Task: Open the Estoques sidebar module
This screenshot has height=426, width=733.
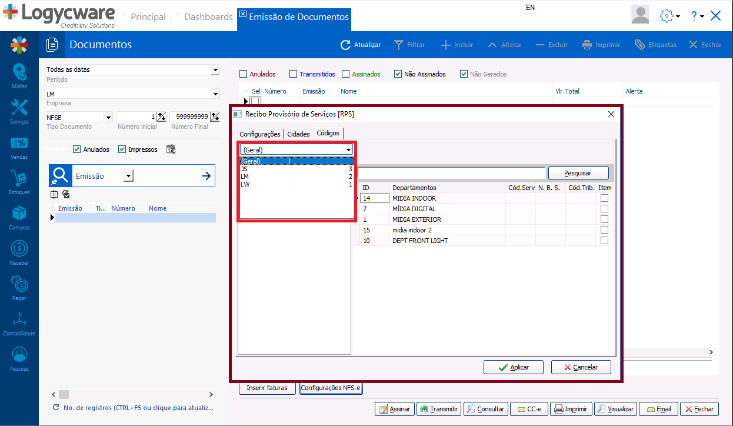Action: [x=19, y=181]
